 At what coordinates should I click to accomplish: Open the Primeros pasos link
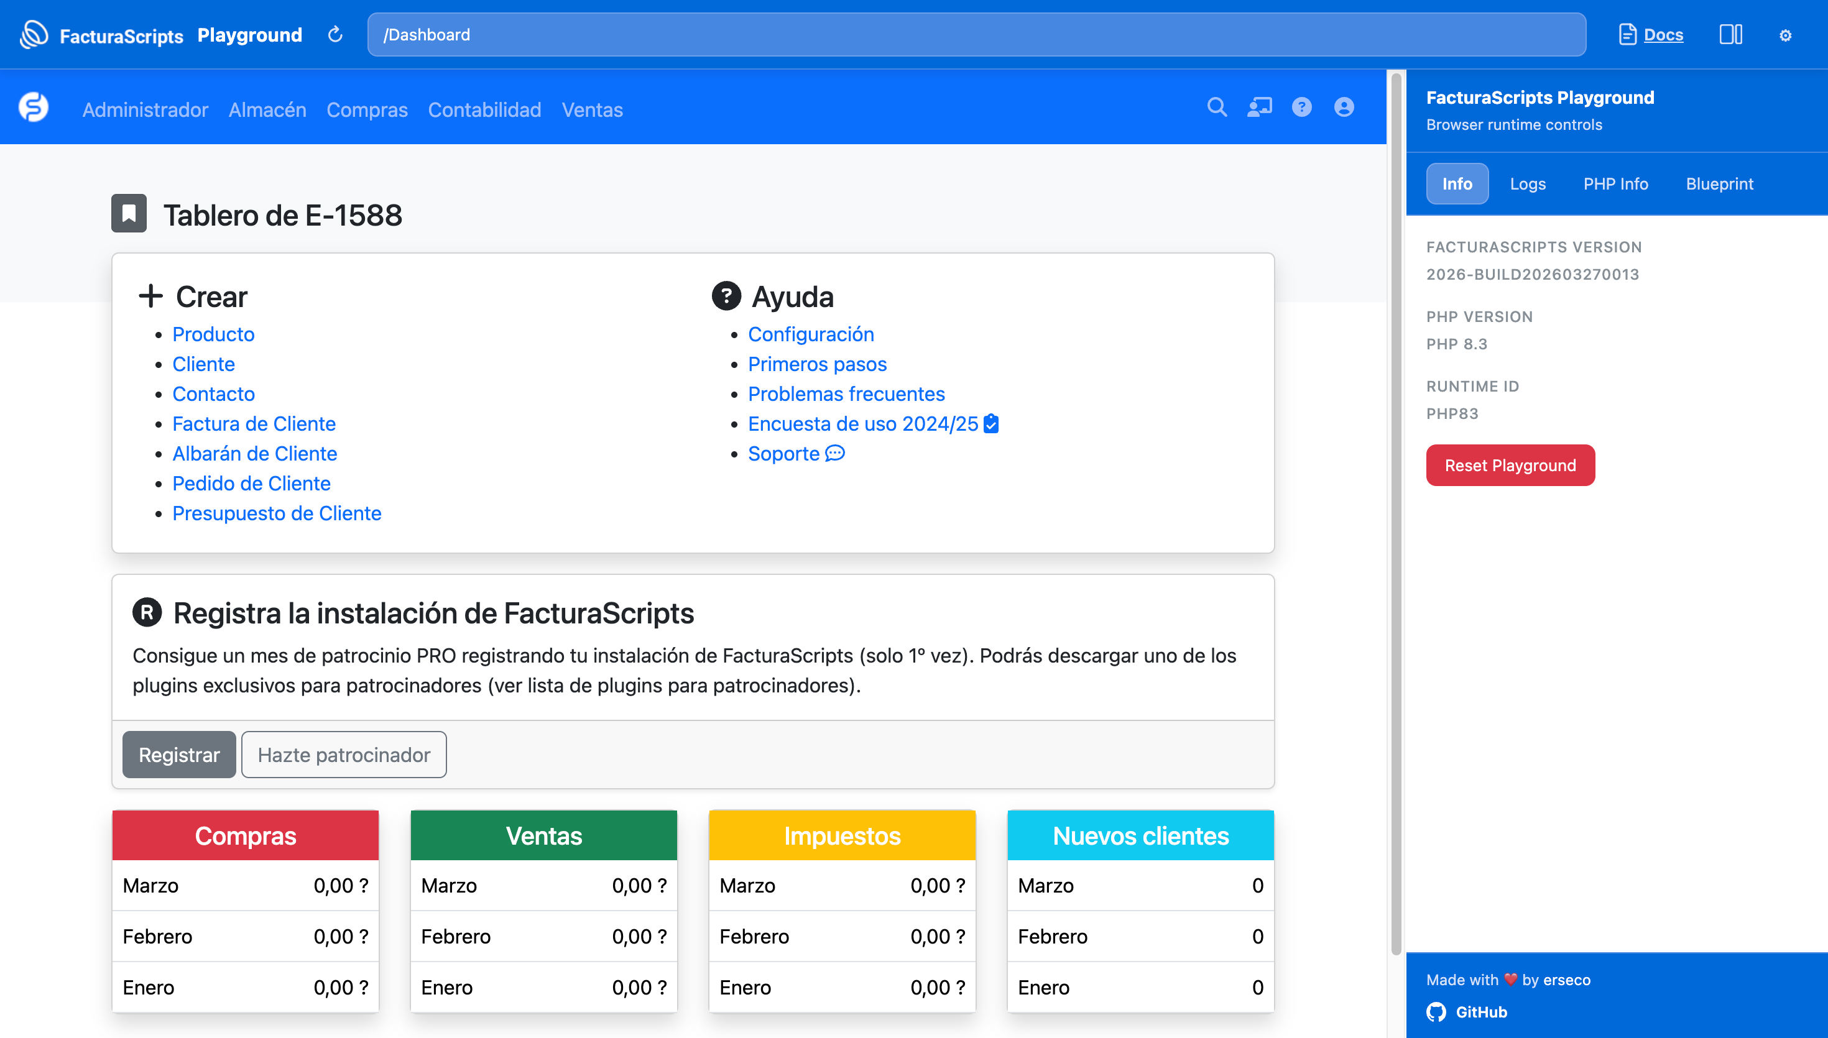(x=817, y=364)
